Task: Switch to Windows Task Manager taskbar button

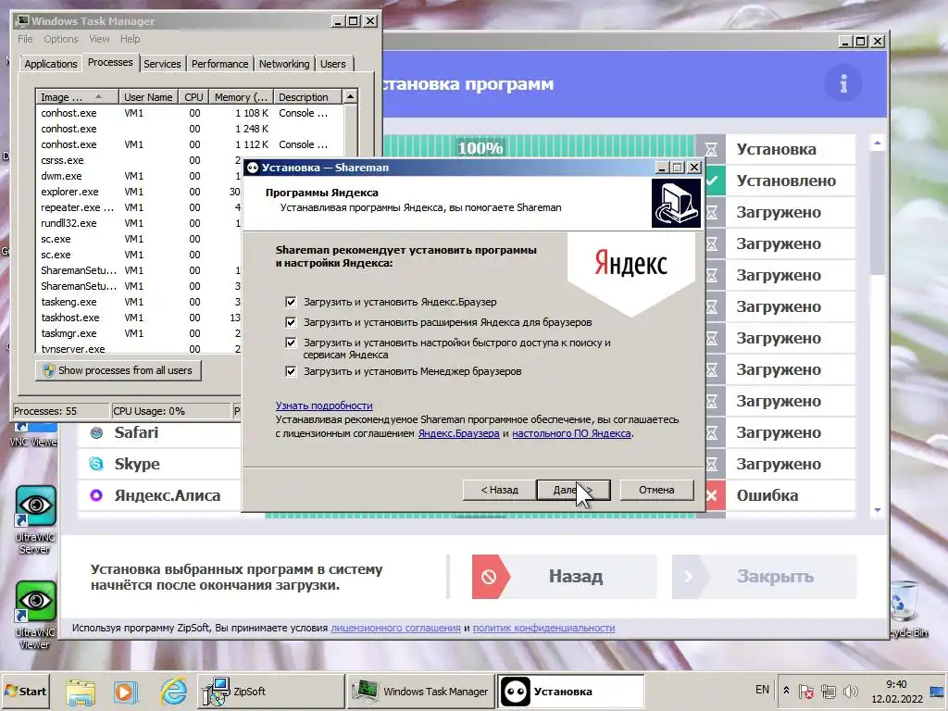Action: 421,691
